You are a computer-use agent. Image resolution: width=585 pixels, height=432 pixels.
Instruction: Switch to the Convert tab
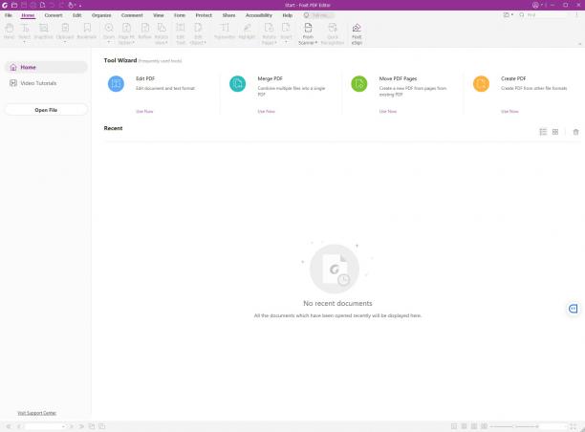pyautogui.click(x=54, y=15)
